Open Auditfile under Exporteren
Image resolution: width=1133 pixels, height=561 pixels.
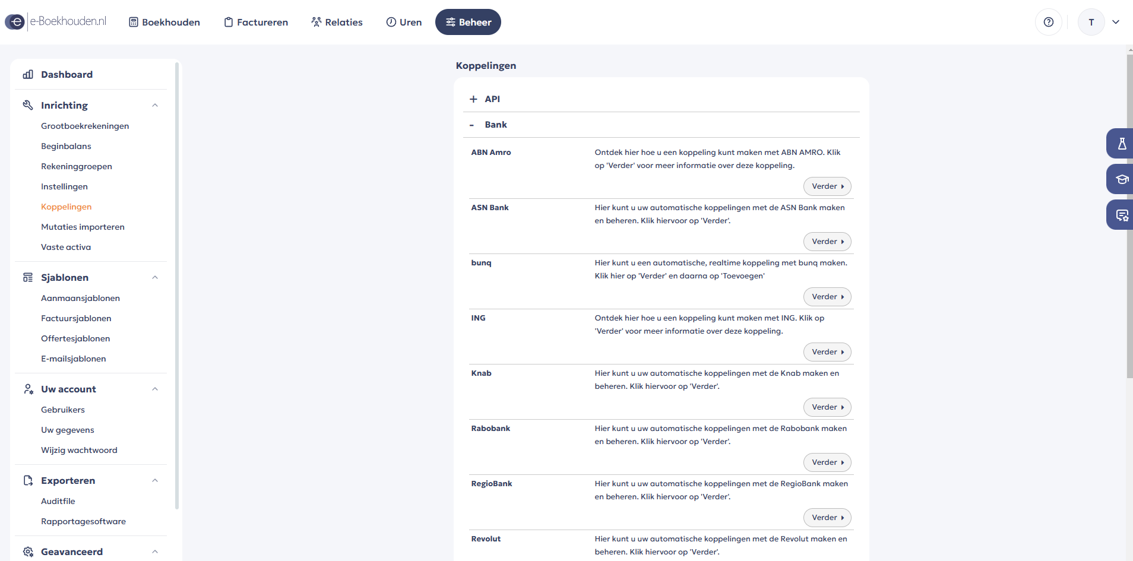point(58,501)
